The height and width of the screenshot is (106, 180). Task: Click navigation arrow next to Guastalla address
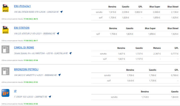click(70, 53)
